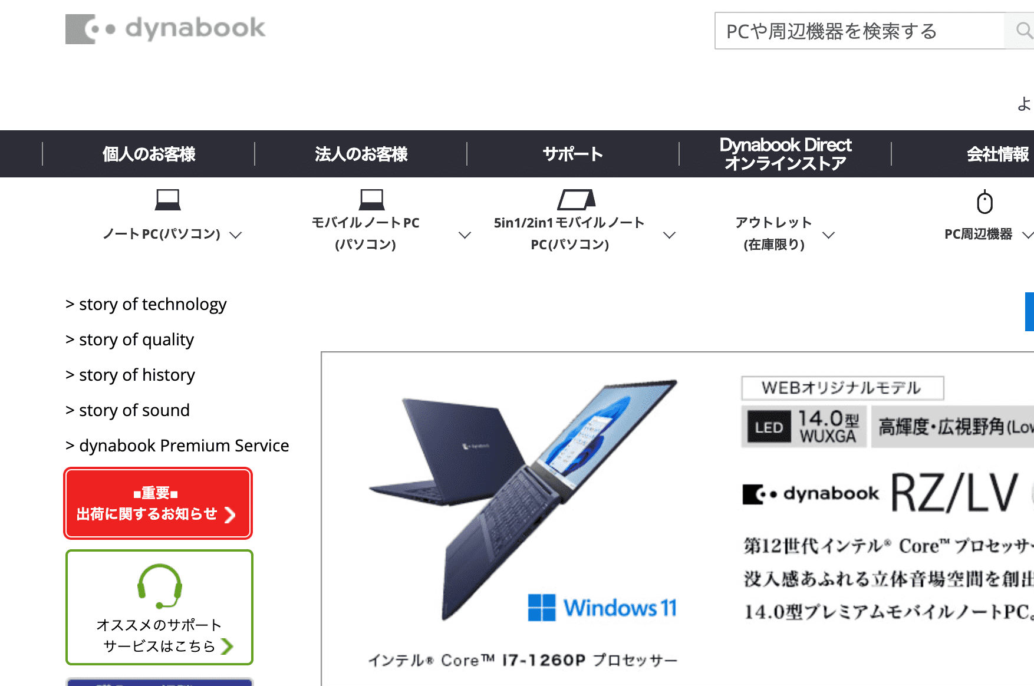This screenshot has width=1034, height=686.
Task: Click the mobile notebook PC icon
Action: [x=372, y=200]
